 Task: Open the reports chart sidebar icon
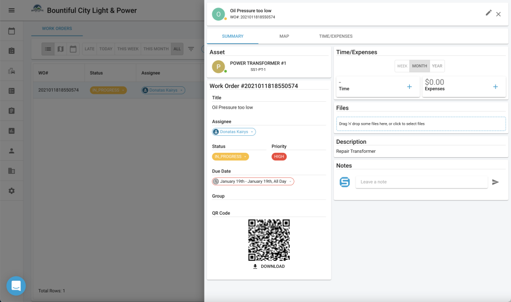click(x=11, y=131)
